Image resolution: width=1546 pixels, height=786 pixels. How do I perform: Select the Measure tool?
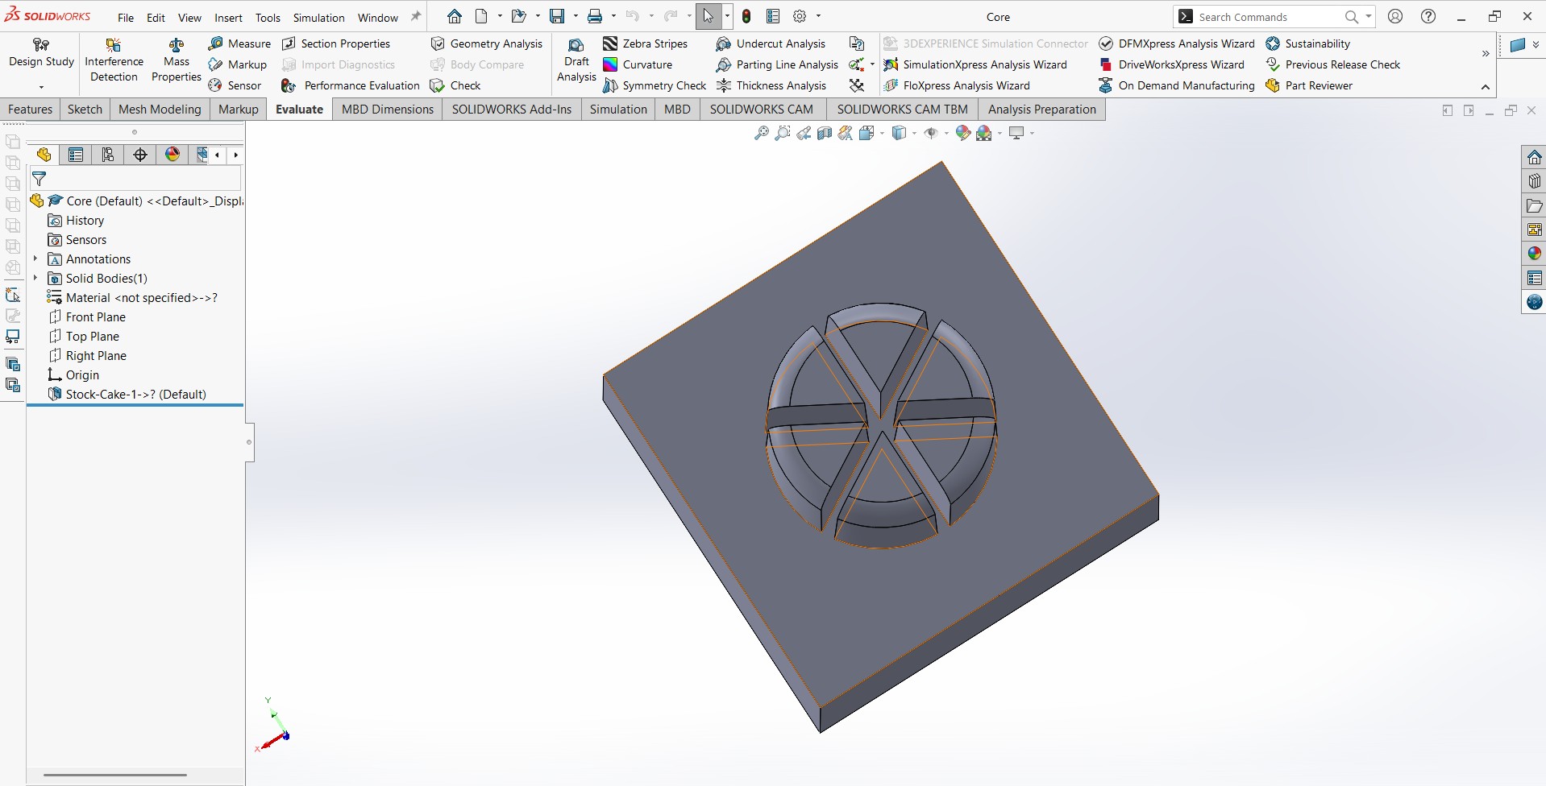(x=239, y=43)
